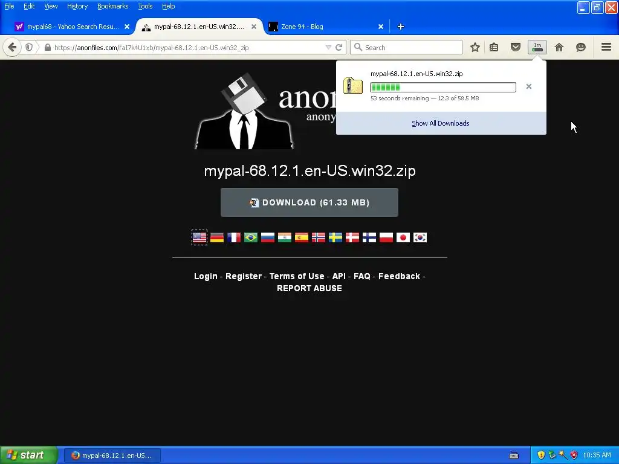Click the on-screen keyboard taskbar icon

[514, 456]
